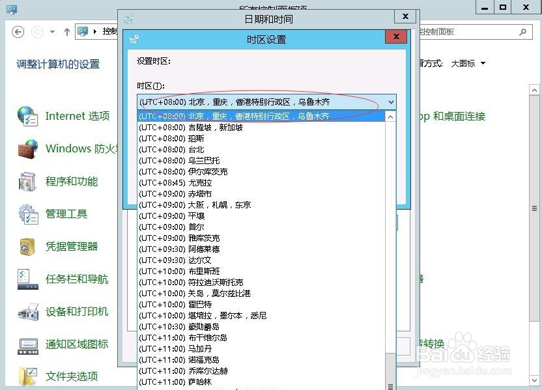
Task: Select (UTC+11:00) 布干维尔岛 time zone
Action: pyautogui.click(x=261, y=337)
